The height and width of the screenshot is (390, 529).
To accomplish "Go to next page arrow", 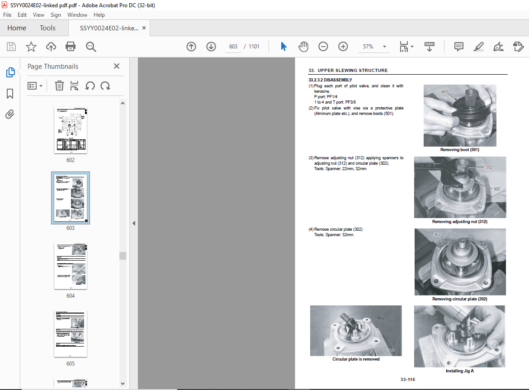I will [211, 47].
